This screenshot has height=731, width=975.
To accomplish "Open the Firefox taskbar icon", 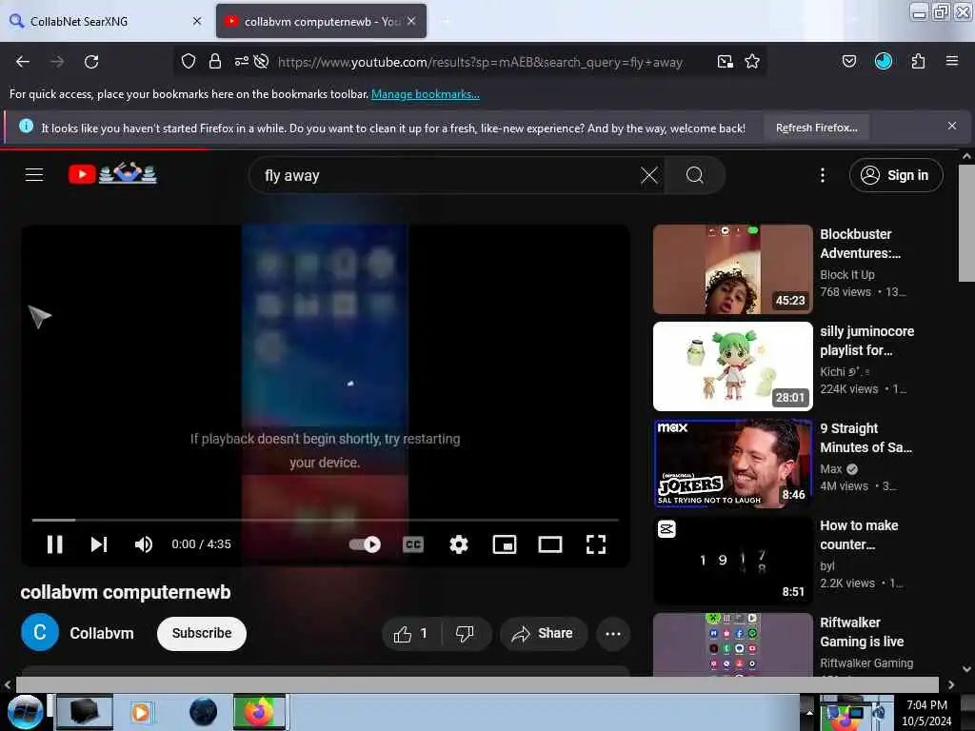I will pyautogui.click(x=259, y=712).
